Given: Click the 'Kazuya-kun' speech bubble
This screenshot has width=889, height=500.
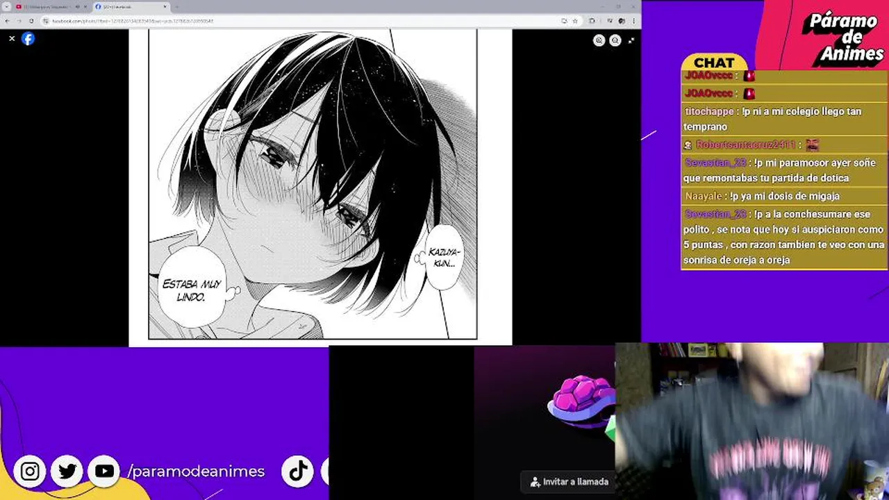Looking at the screenshot, I should (442, 257).
